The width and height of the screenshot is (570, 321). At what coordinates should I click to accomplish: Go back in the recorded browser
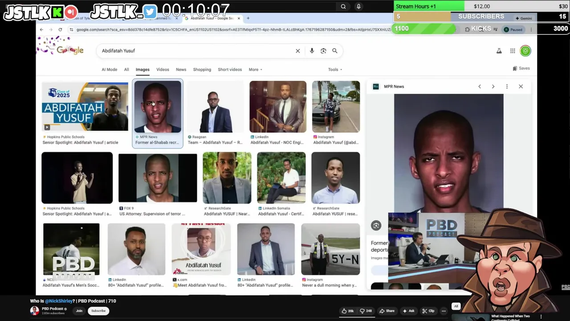click(41, 30)
